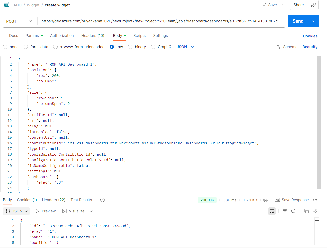Select the form-data body type
Viewport: 327px width, 248px height.
(26, 47)
